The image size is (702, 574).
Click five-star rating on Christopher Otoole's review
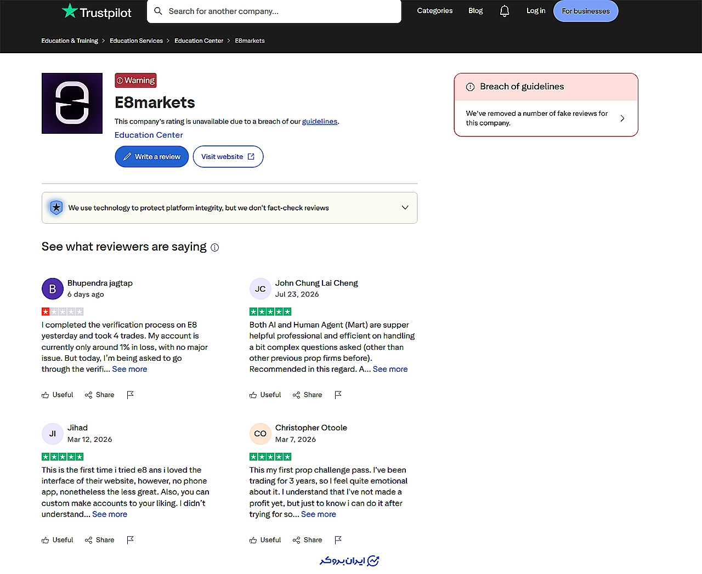coord(270,457)
